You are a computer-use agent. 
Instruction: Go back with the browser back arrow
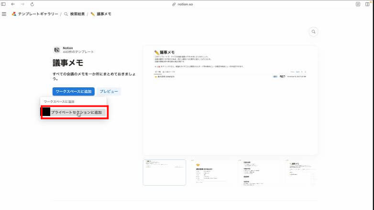(x=13, y=4)
